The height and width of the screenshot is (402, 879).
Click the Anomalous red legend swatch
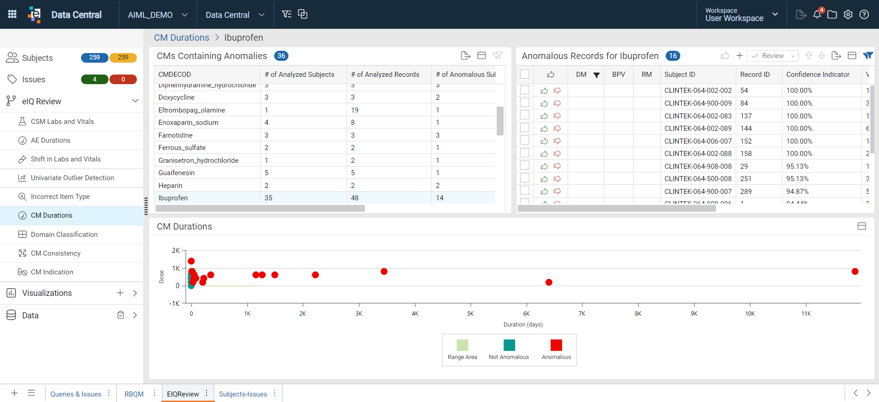[x=556, y=345]
